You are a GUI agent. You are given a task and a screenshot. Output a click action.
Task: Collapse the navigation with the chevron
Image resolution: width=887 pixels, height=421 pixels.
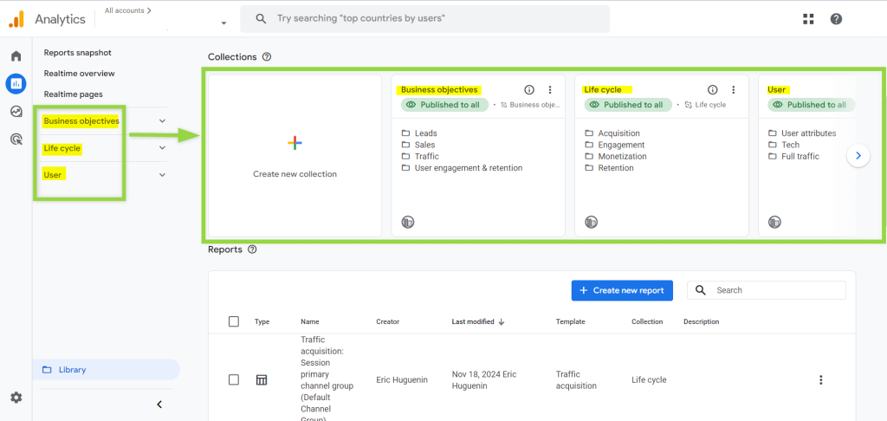point(159,404)
